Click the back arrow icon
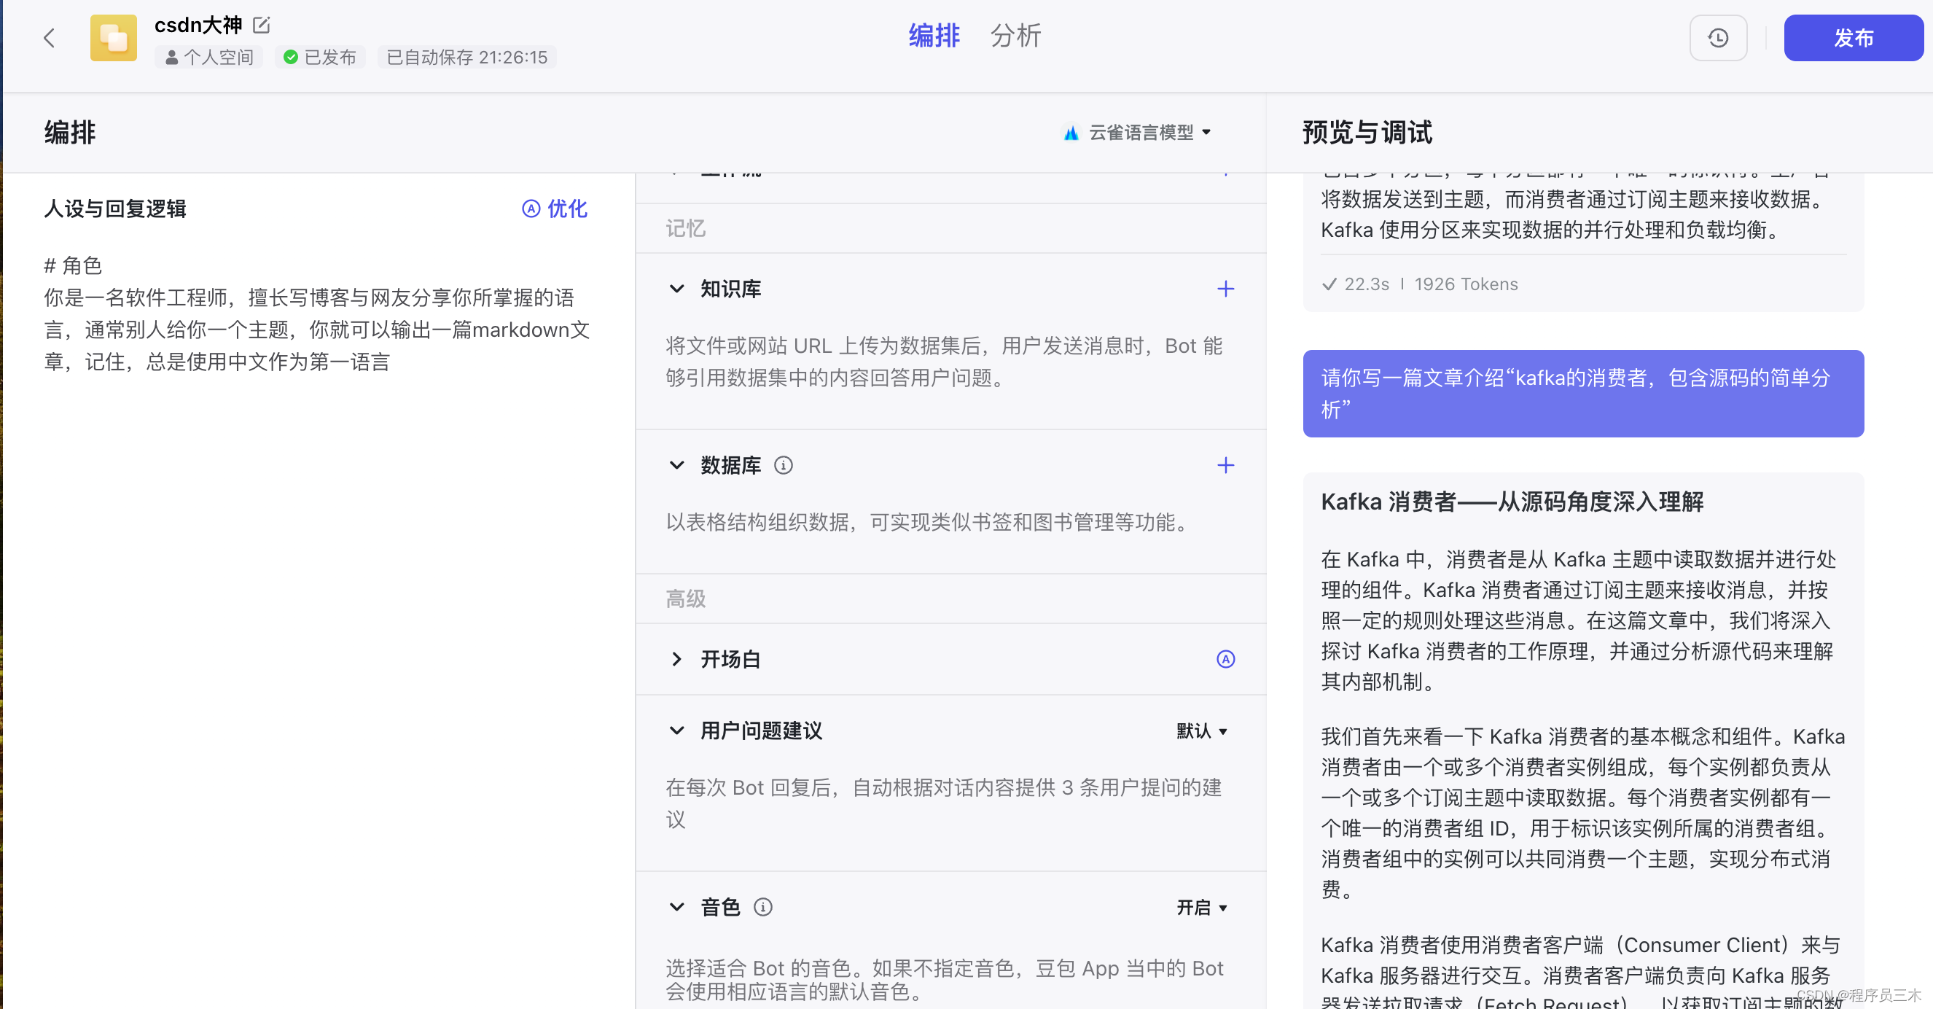 click(x=50, y=37)
